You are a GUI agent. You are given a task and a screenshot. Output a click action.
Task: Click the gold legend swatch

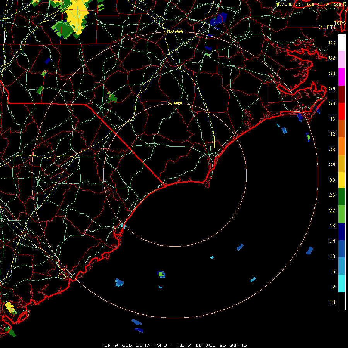[341, 164]
